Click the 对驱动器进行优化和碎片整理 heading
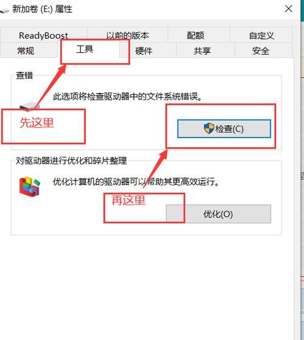 [71, 161]
